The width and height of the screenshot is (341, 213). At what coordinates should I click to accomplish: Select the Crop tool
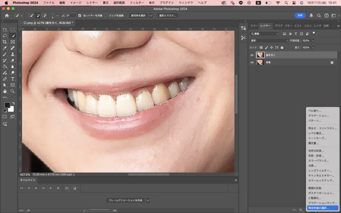[5, 42]
